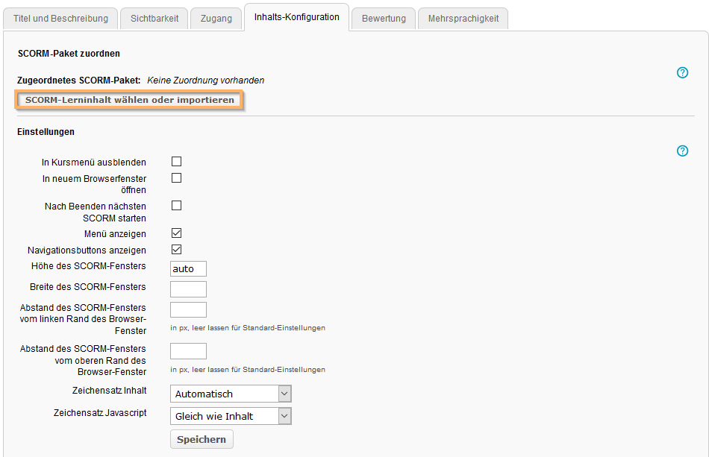Open help for SCORM-Paket zuordnen section
709x457 pixels.
point(682,72)
